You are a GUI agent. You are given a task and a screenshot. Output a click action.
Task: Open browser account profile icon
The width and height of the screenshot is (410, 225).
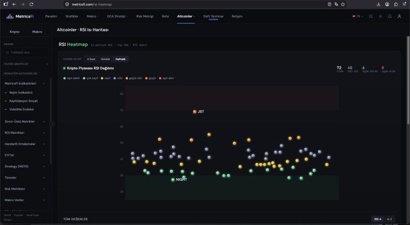[x=387, y=4]
